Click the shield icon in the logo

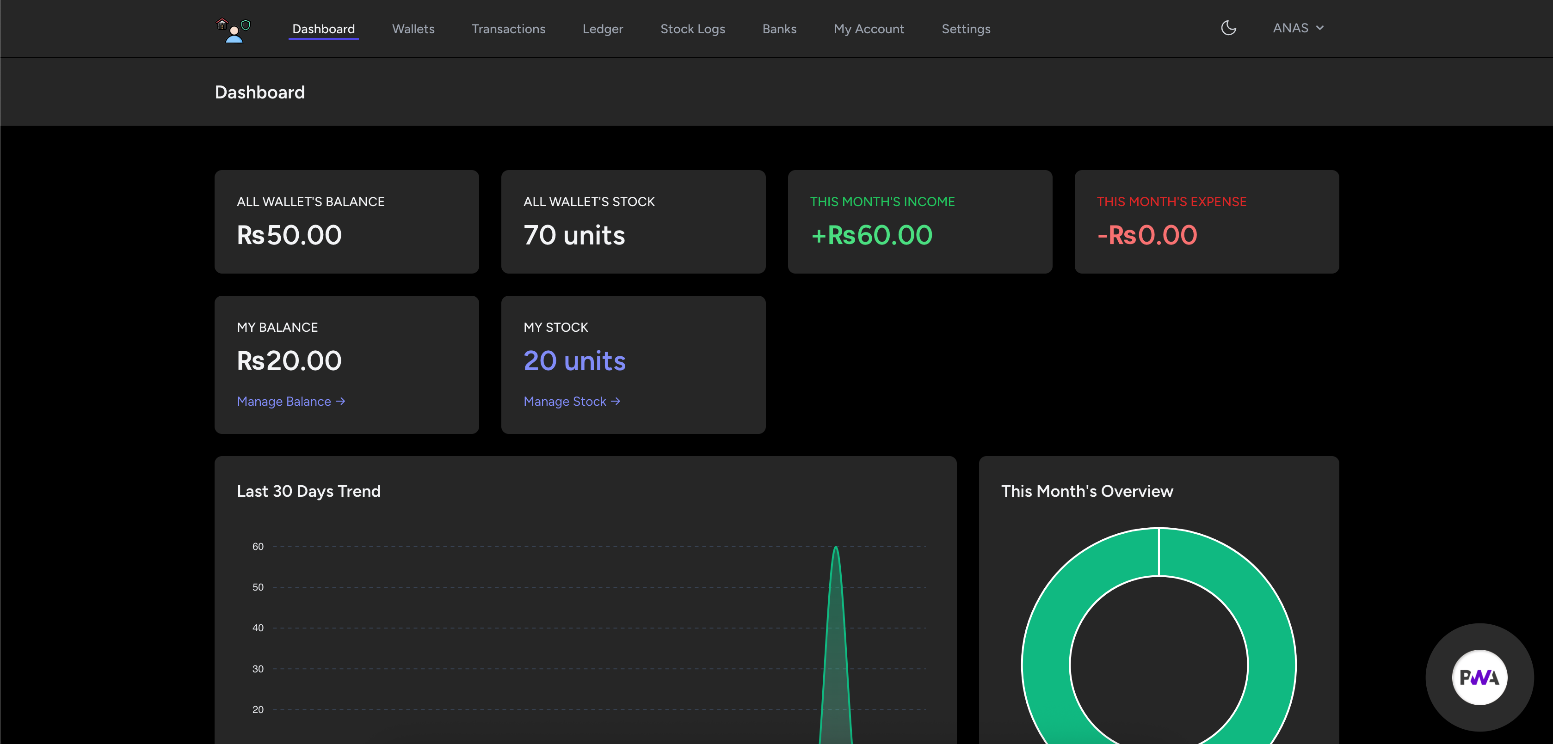pyautogui.click(x=245, y=24)
